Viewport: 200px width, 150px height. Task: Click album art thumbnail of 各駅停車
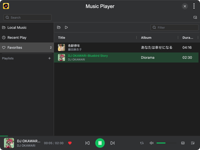click(x=61, y=47)
